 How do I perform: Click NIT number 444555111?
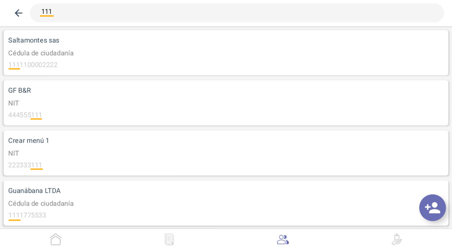(25, 115)
